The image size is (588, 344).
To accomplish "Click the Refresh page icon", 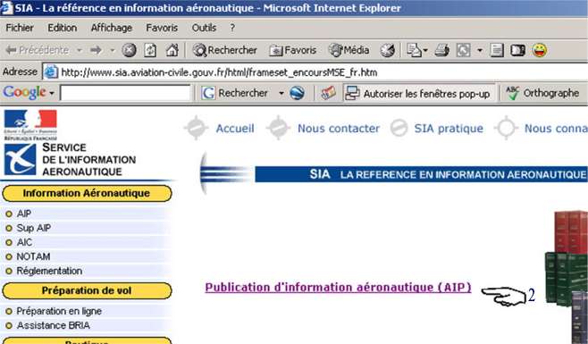I will (150, 50).
